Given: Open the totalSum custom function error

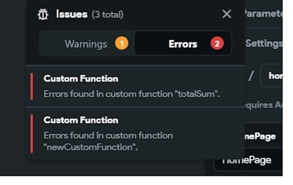Looking at the screenshot, I should click(132, 94).
